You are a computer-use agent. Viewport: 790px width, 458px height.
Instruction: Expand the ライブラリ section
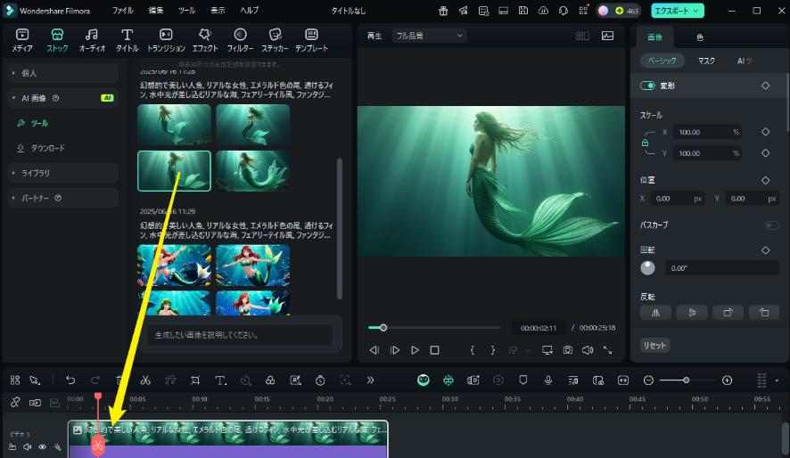tap(63, 173)
